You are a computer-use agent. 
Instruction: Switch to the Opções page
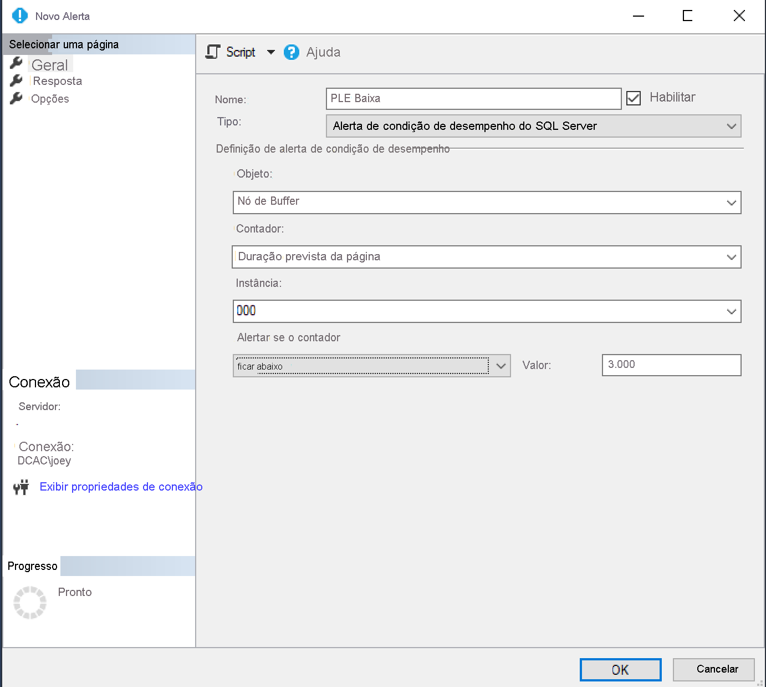pos(50,99)
